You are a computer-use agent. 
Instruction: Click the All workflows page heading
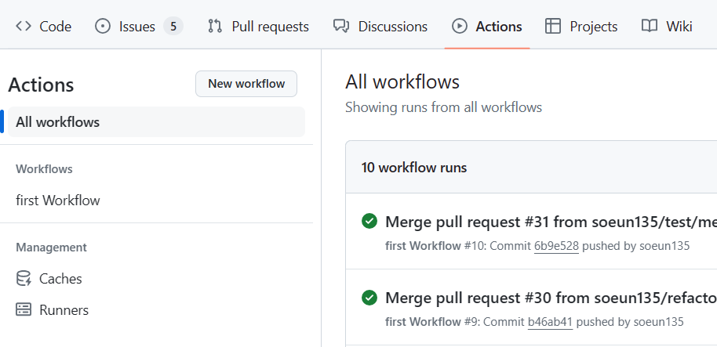click(x=402, y=82)
